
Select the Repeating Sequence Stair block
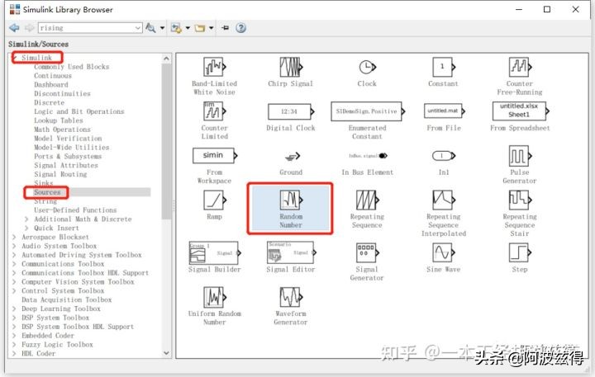click(x=520, y=200)
